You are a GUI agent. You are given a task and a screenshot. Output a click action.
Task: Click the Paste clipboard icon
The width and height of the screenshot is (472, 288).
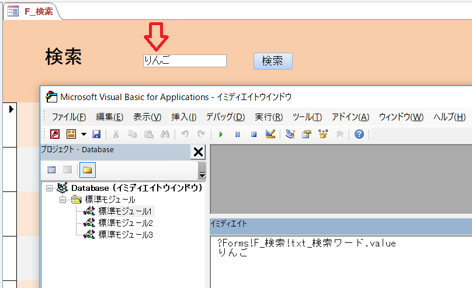(149, 134)
